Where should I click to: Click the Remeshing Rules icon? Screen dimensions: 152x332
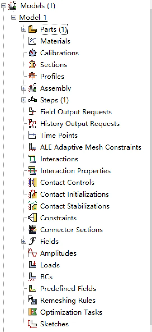32,301
